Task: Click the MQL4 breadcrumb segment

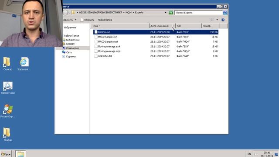Action: tap(129, 13)
